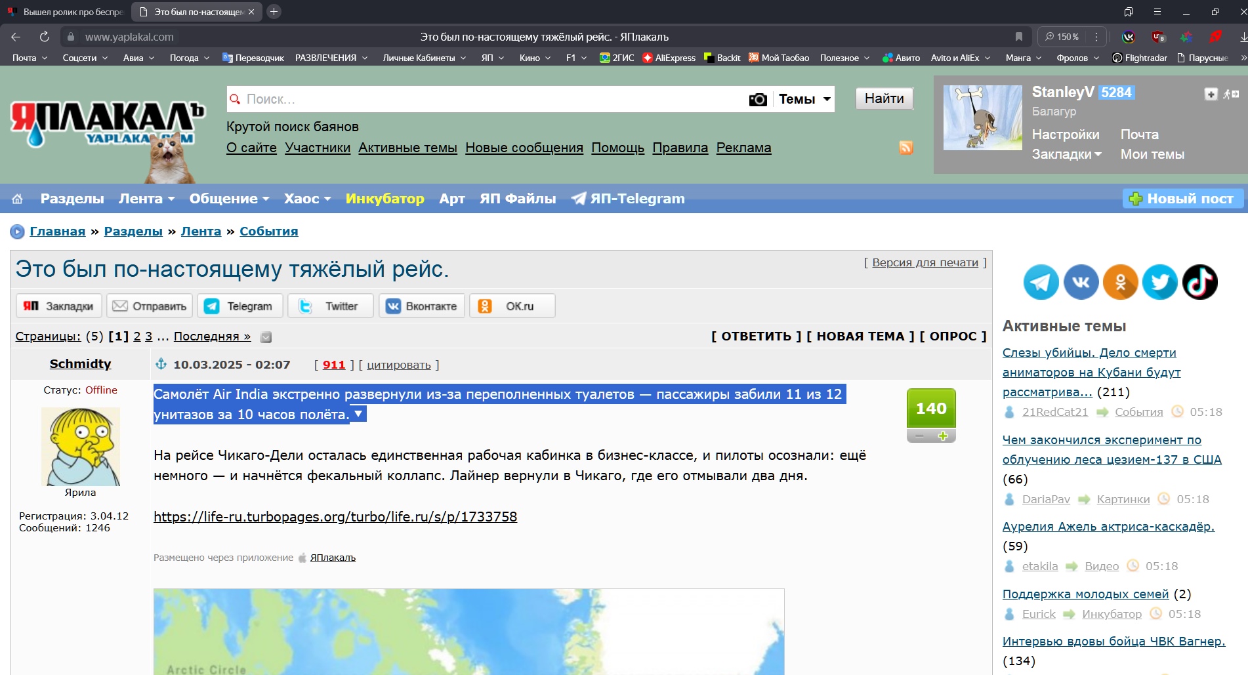Open the Twitter round icon in sidebar

[1160, 282]
